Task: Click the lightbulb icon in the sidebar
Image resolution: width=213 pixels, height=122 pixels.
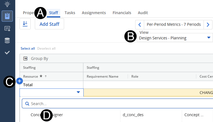Action: tap(7, 4)
